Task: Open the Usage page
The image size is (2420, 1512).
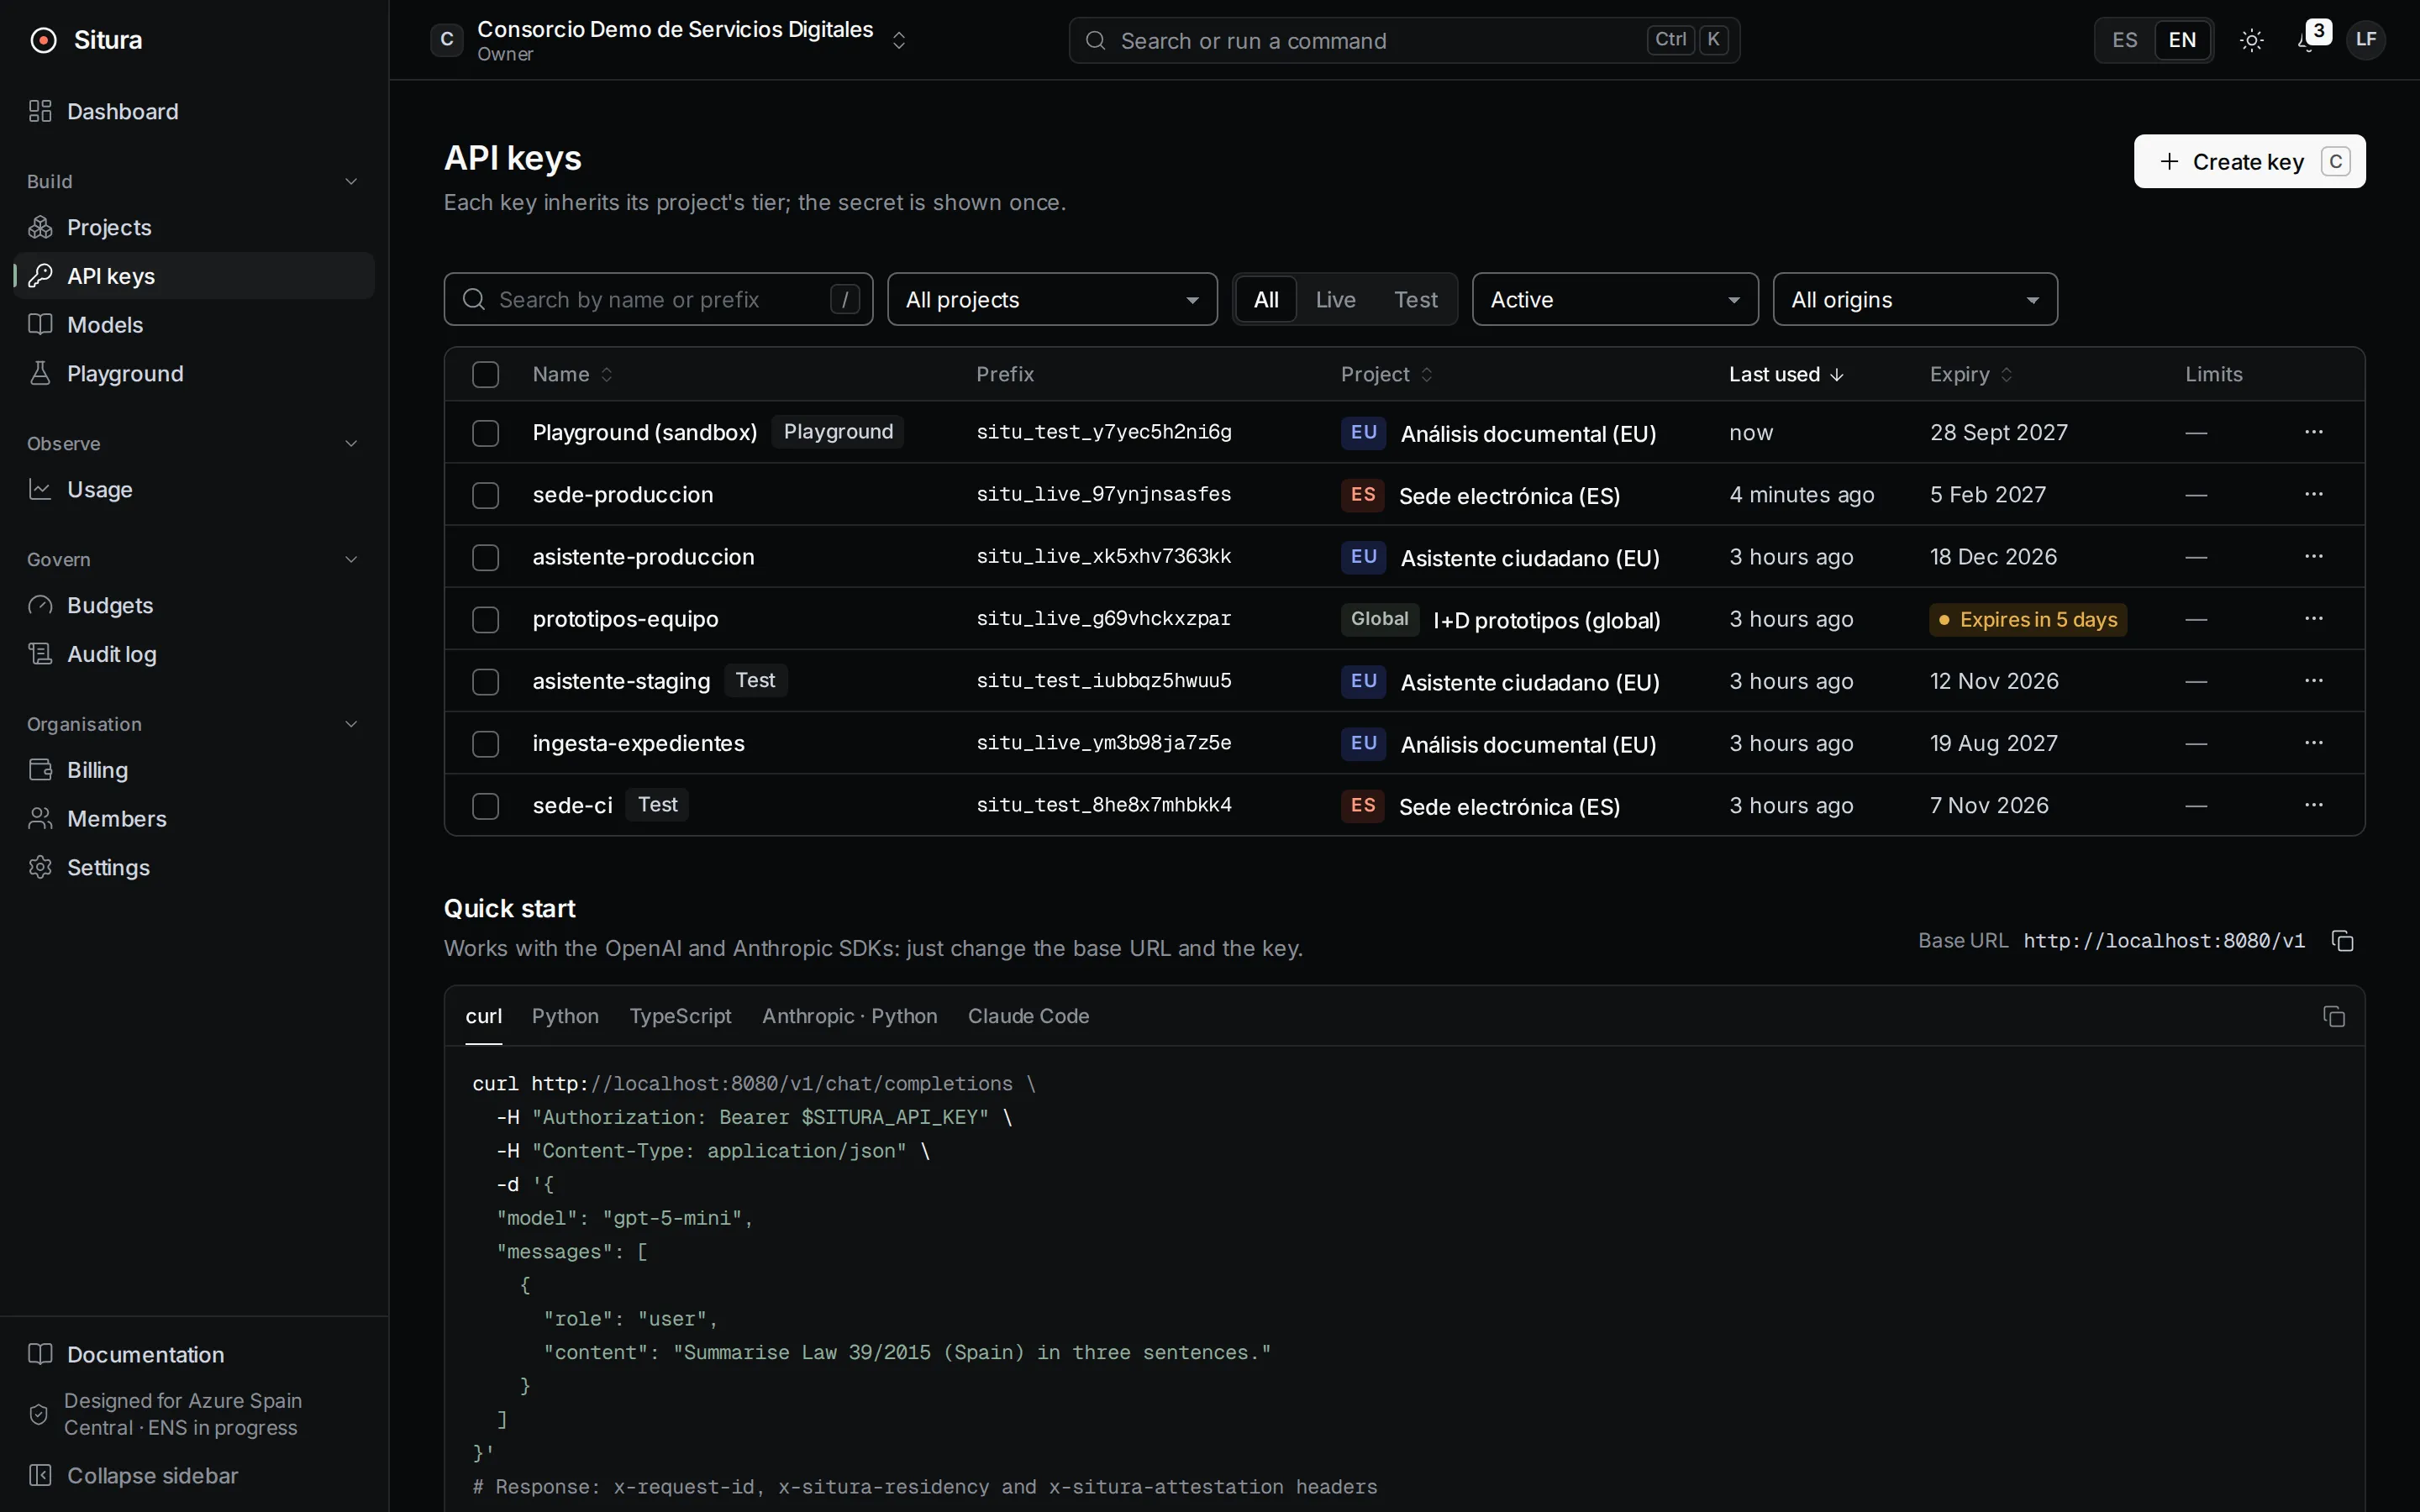Action: [x=194, y=489]
